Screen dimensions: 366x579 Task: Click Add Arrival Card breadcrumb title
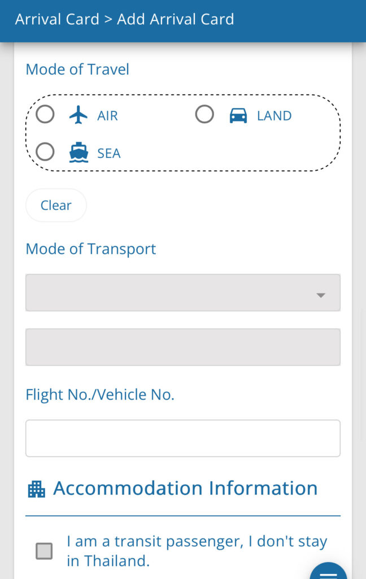click(176, 19)
